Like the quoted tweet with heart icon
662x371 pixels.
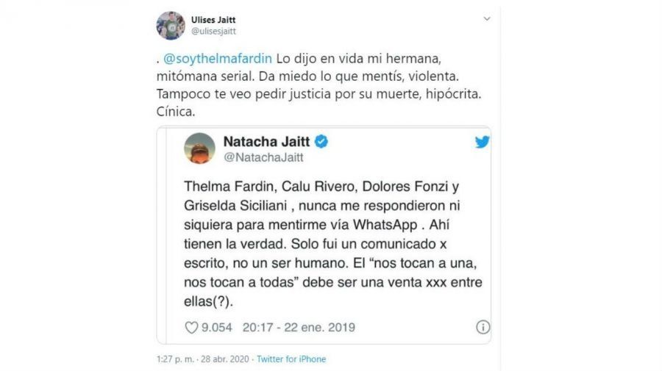coord(191,327)
